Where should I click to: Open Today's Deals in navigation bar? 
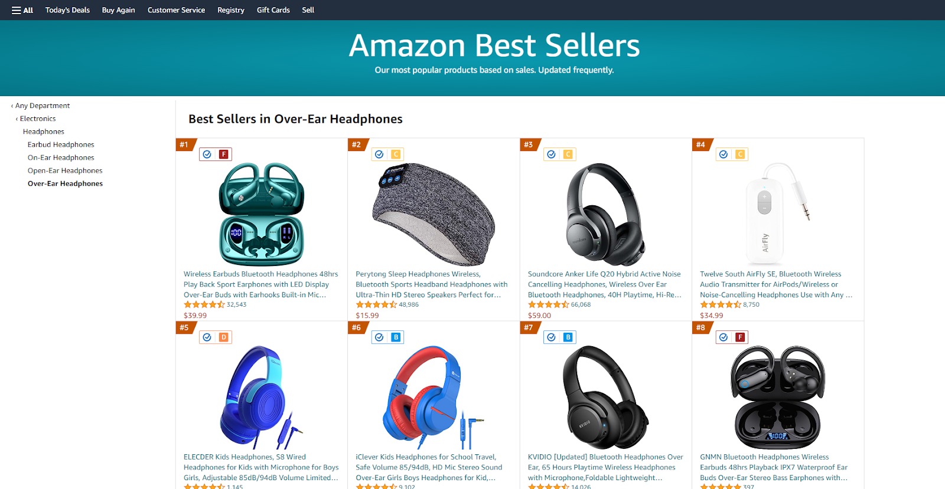(x=67, y=10)
